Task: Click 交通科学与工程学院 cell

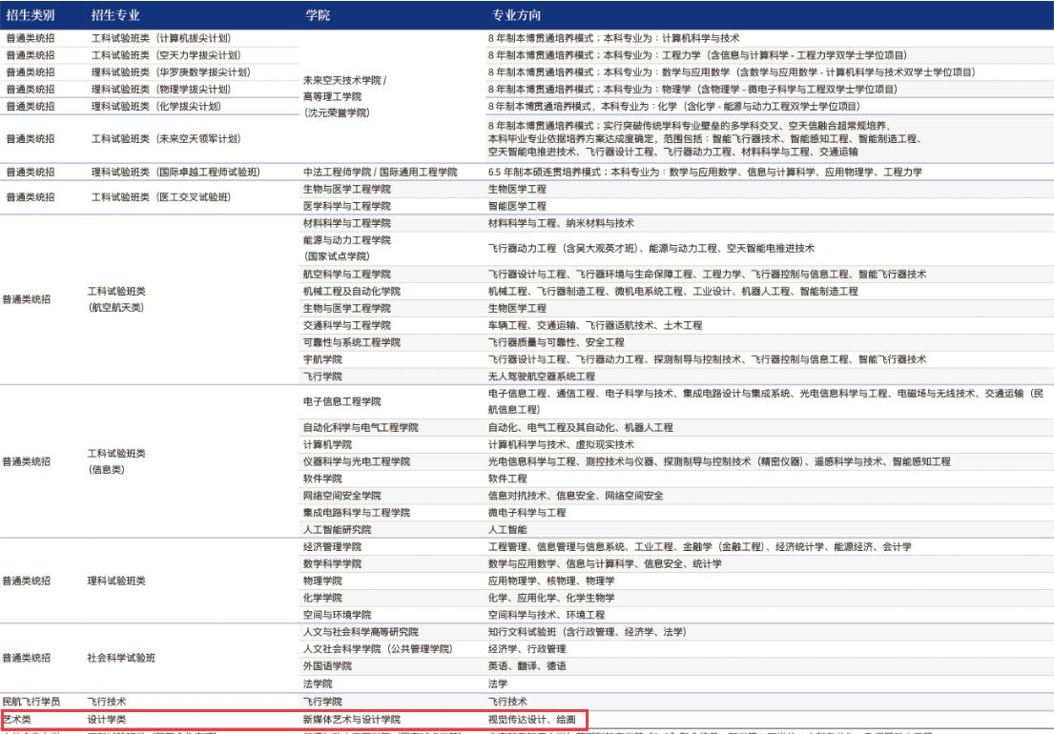Action: pos(347,325)
